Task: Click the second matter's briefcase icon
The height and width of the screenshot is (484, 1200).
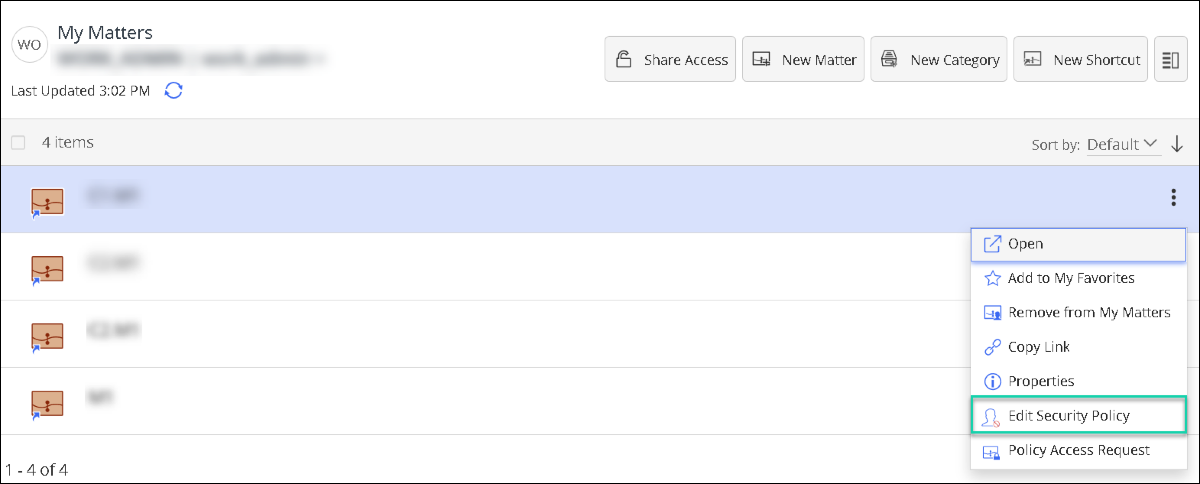Action: click(47, 269)
